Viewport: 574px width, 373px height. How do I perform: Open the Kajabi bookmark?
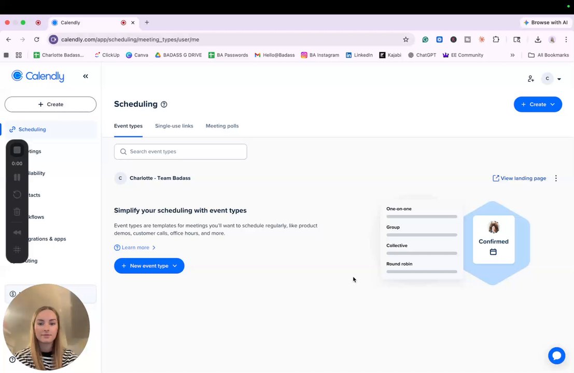point(390,55)
